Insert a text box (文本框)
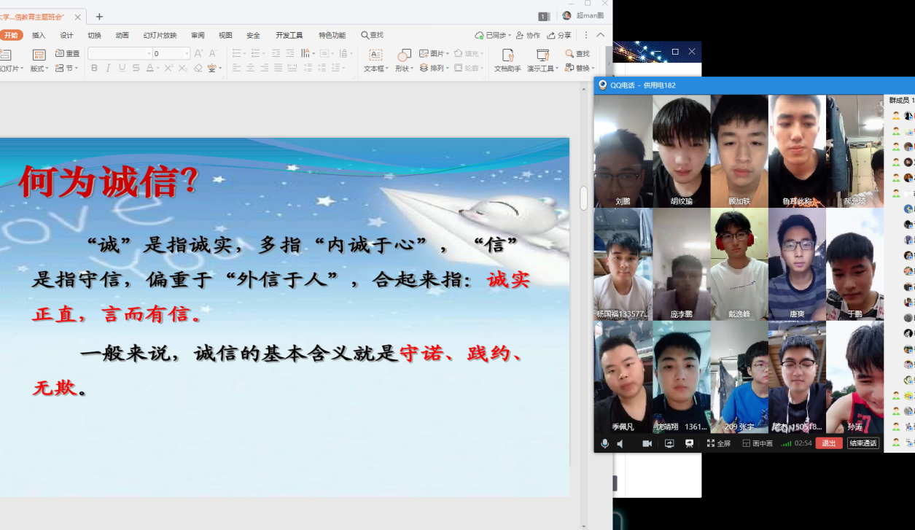The image size is (915, 530). coord(375,60)
